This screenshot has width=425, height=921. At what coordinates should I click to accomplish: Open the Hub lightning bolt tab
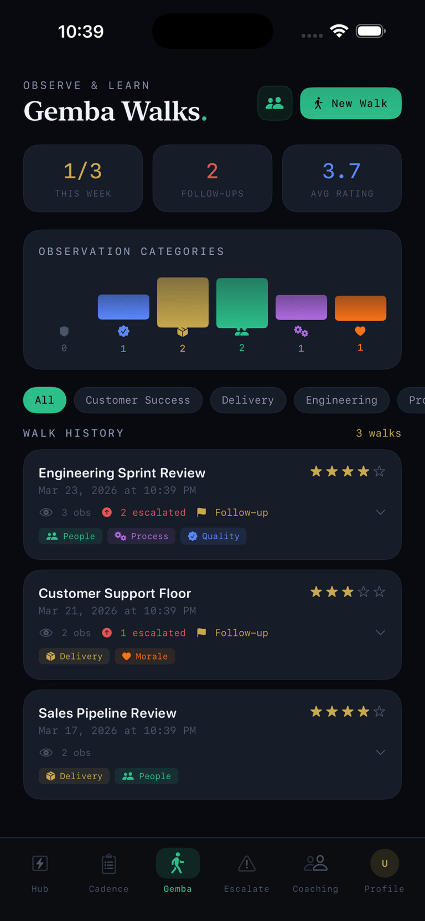(40, 864)
